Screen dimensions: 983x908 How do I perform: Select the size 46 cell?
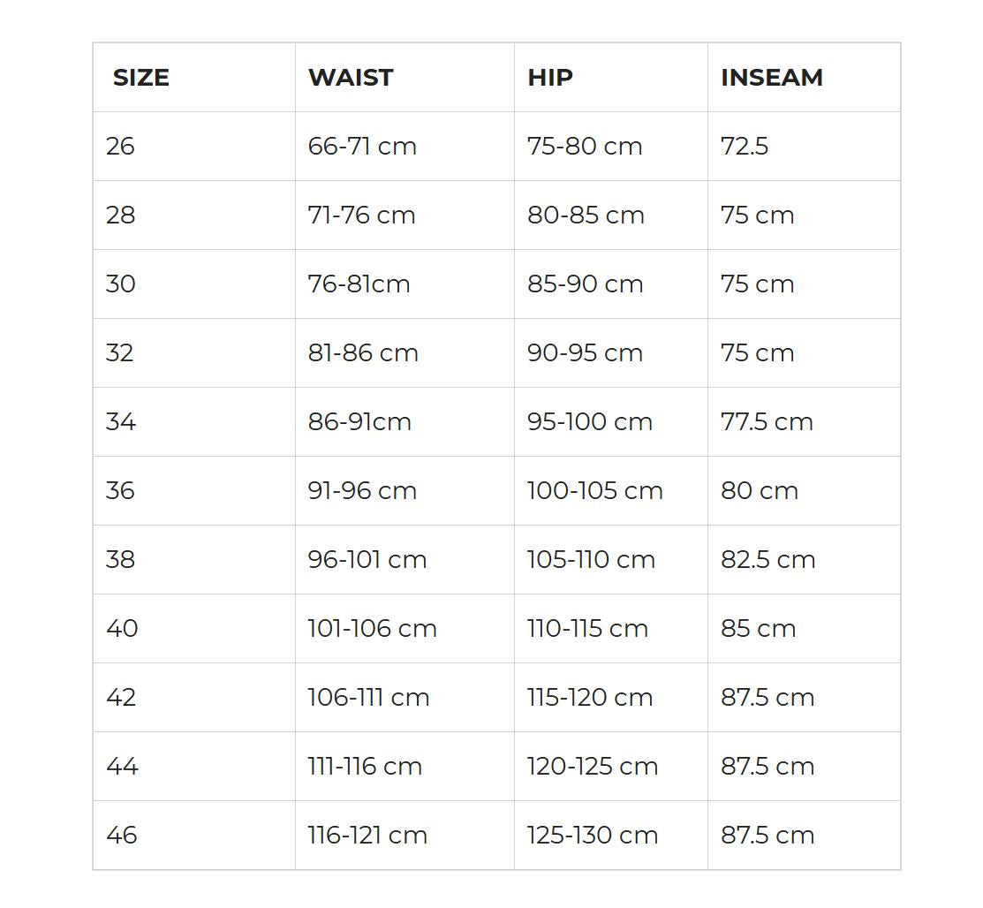[x=122, y=836]
